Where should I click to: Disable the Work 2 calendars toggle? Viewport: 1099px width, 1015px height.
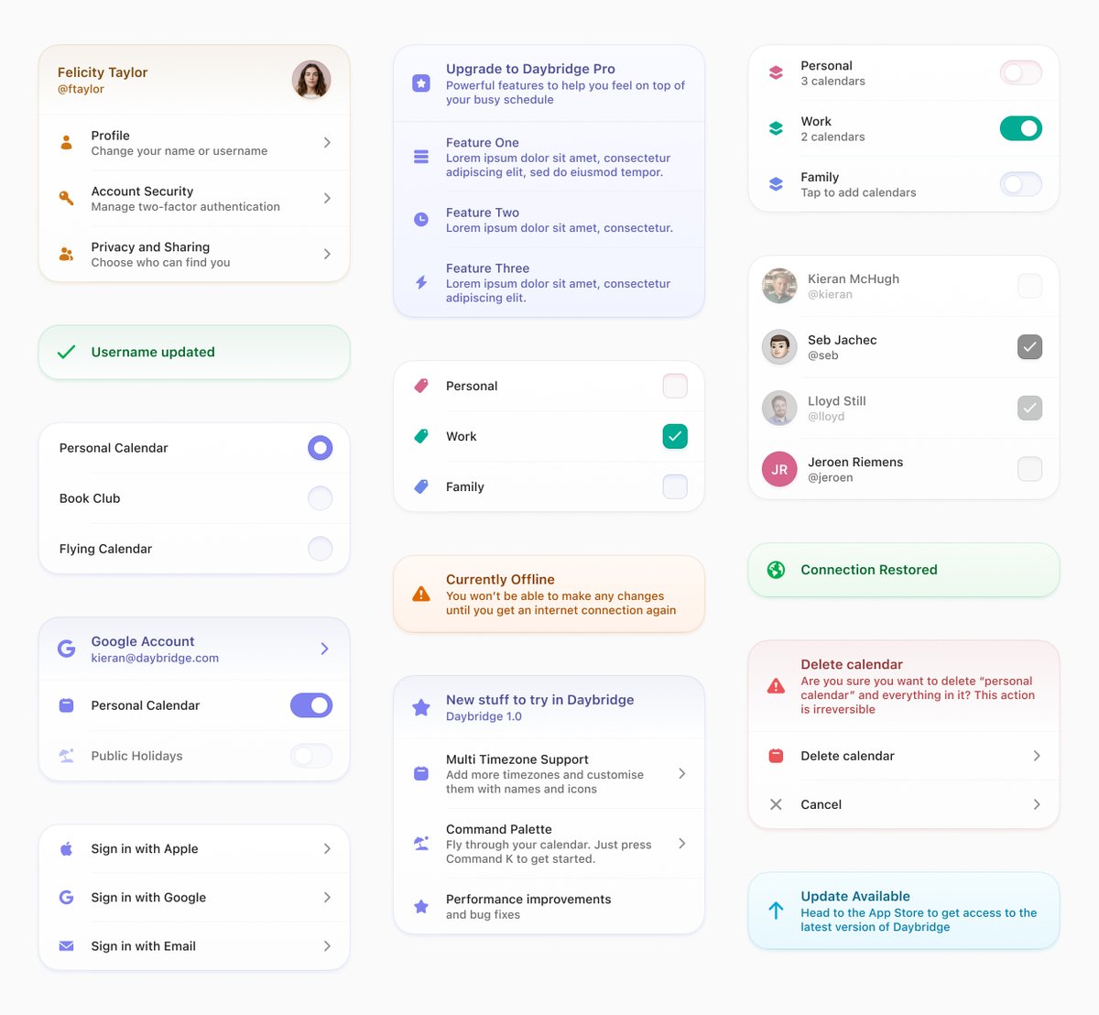tap(1021, 128)
